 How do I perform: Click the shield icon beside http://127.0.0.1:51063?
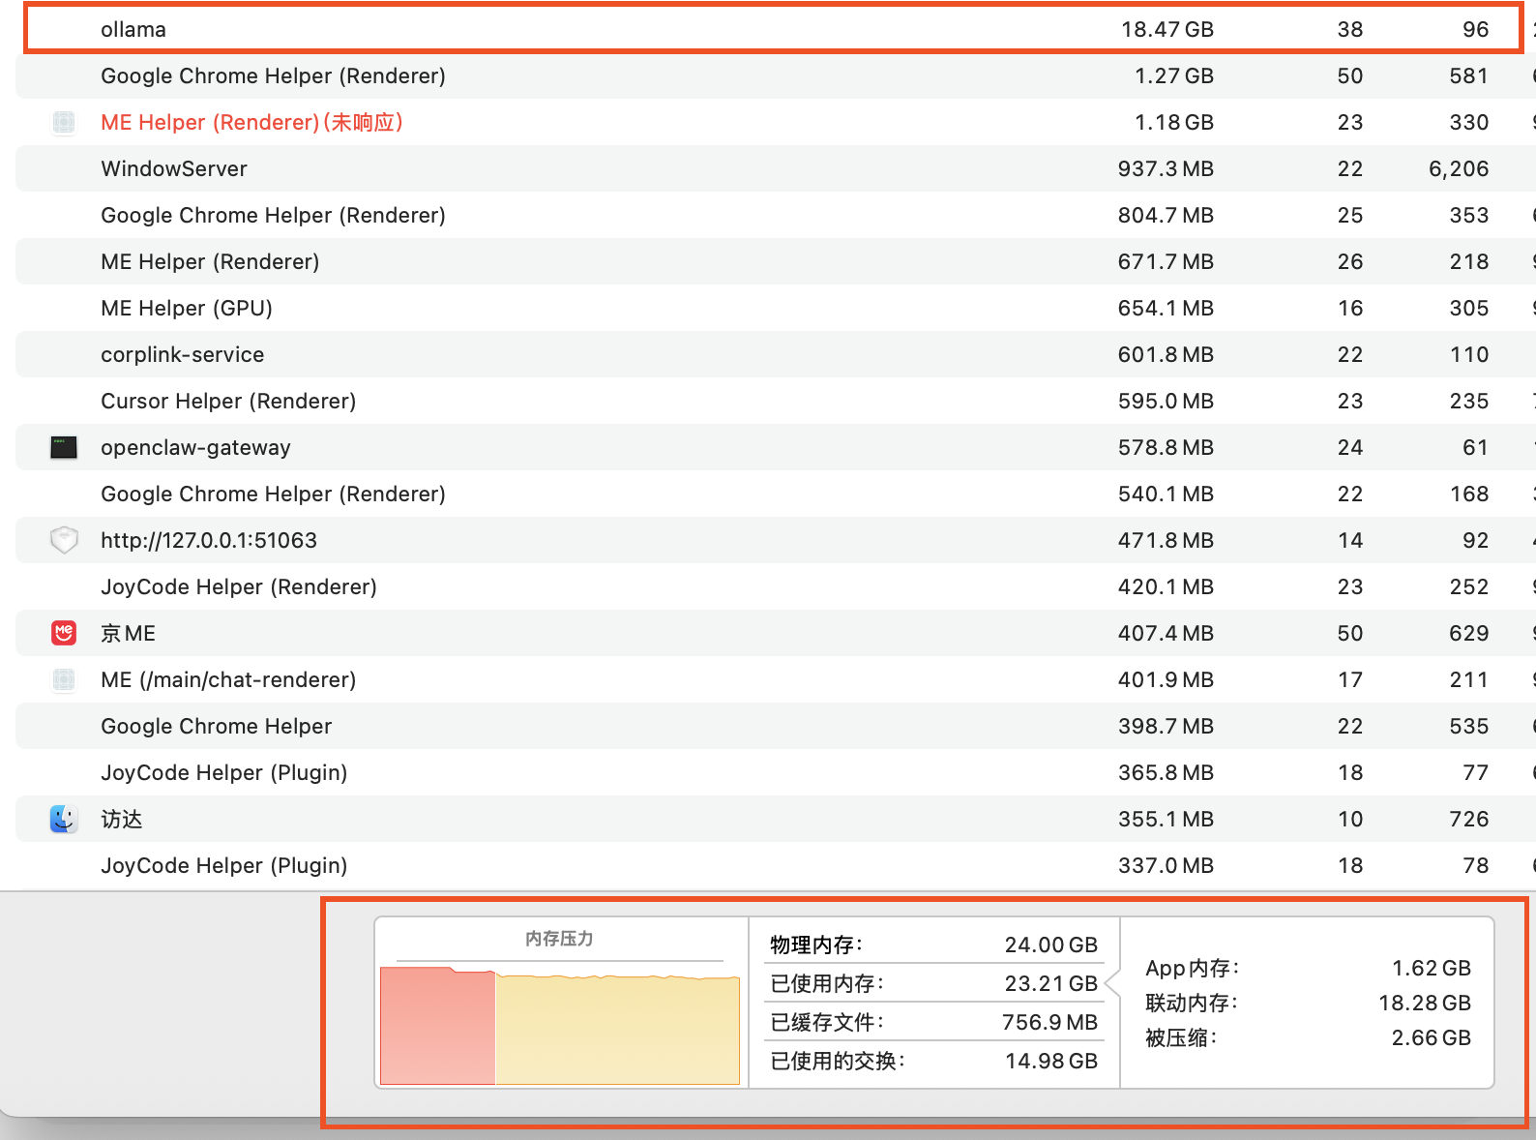coord(64,540)
